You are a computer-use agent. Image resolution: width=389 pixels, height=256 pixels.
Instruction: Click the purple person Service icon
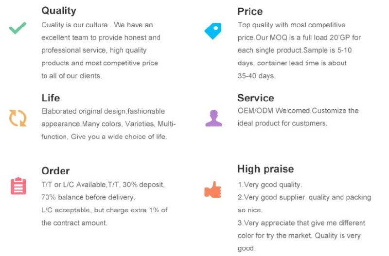click(213, 118)
